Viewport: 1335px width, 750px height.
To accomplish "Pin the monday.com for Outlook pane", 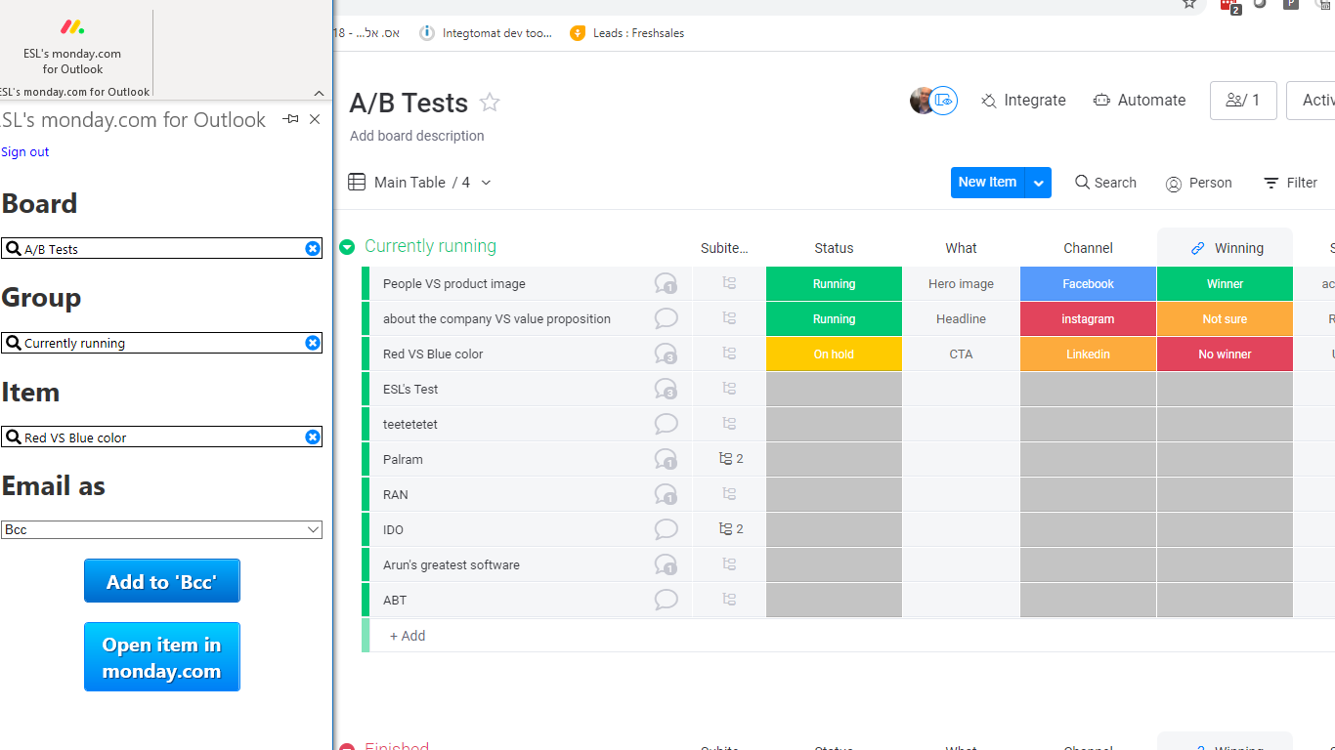I will 291,119.
